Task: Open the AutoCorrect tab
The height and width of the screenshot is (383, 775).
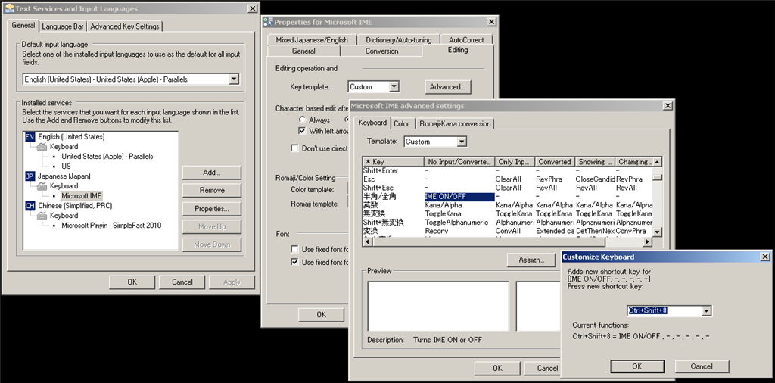Action: point(466,40)
